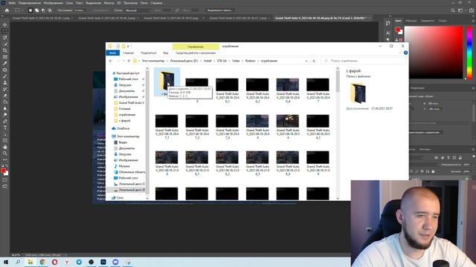Switch to Explorer Главная ribbon tab
This screenshot has height=267, width=476.
tap(129, 53)
